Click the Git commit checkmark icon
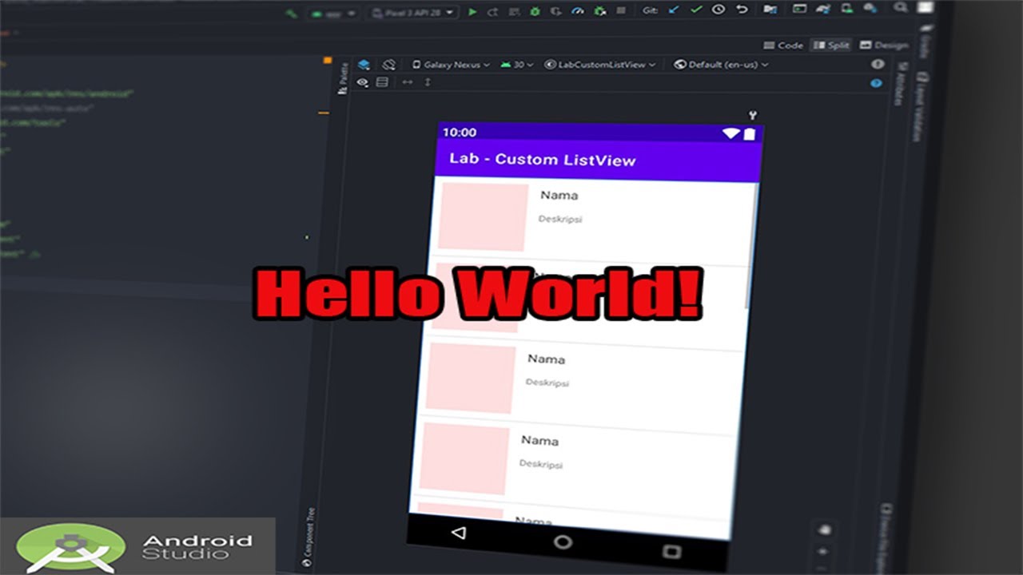This screenshot has width=1023, height=575. 696,10
